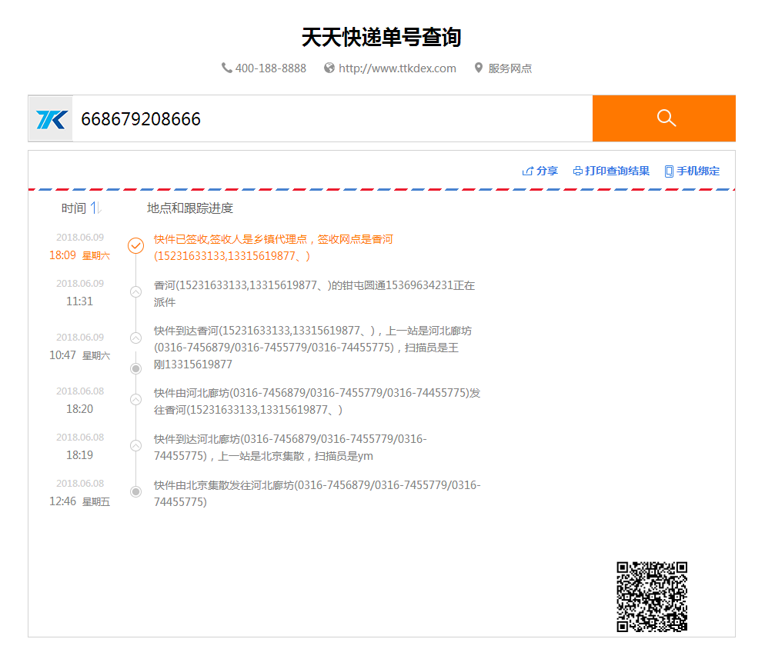This screenshot has height=649, width=765.
Task: Click the printer icon
Action: (x=578, y=171)
